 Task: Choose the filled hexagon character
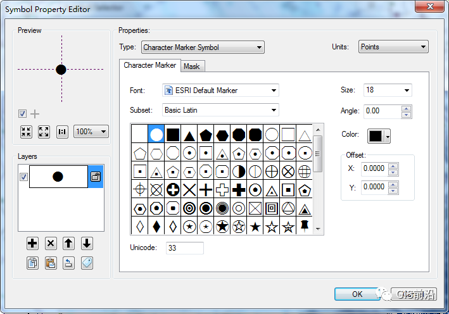(222, 135)
